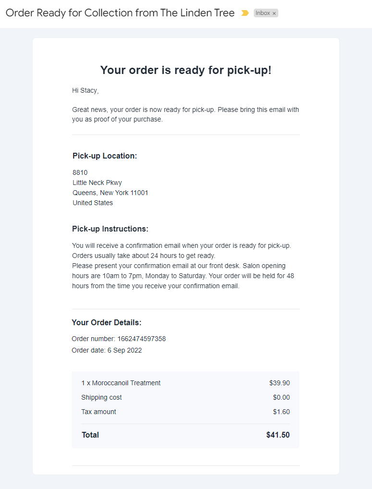Click the 'Your Order Details:' heading
The width and height of the screenshot is (372, 489).
(106, 322)
